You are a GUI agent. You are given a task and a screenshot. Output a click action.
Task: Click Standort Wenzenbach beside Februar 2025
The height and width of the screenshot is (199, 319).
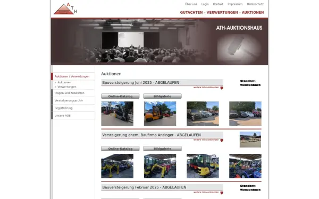250,188
